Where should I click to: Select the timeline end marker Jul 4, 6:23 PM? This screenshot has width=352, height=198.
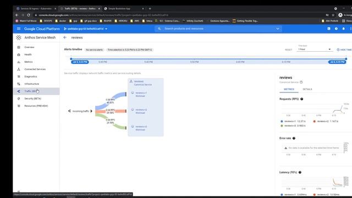tap(337, 62)
